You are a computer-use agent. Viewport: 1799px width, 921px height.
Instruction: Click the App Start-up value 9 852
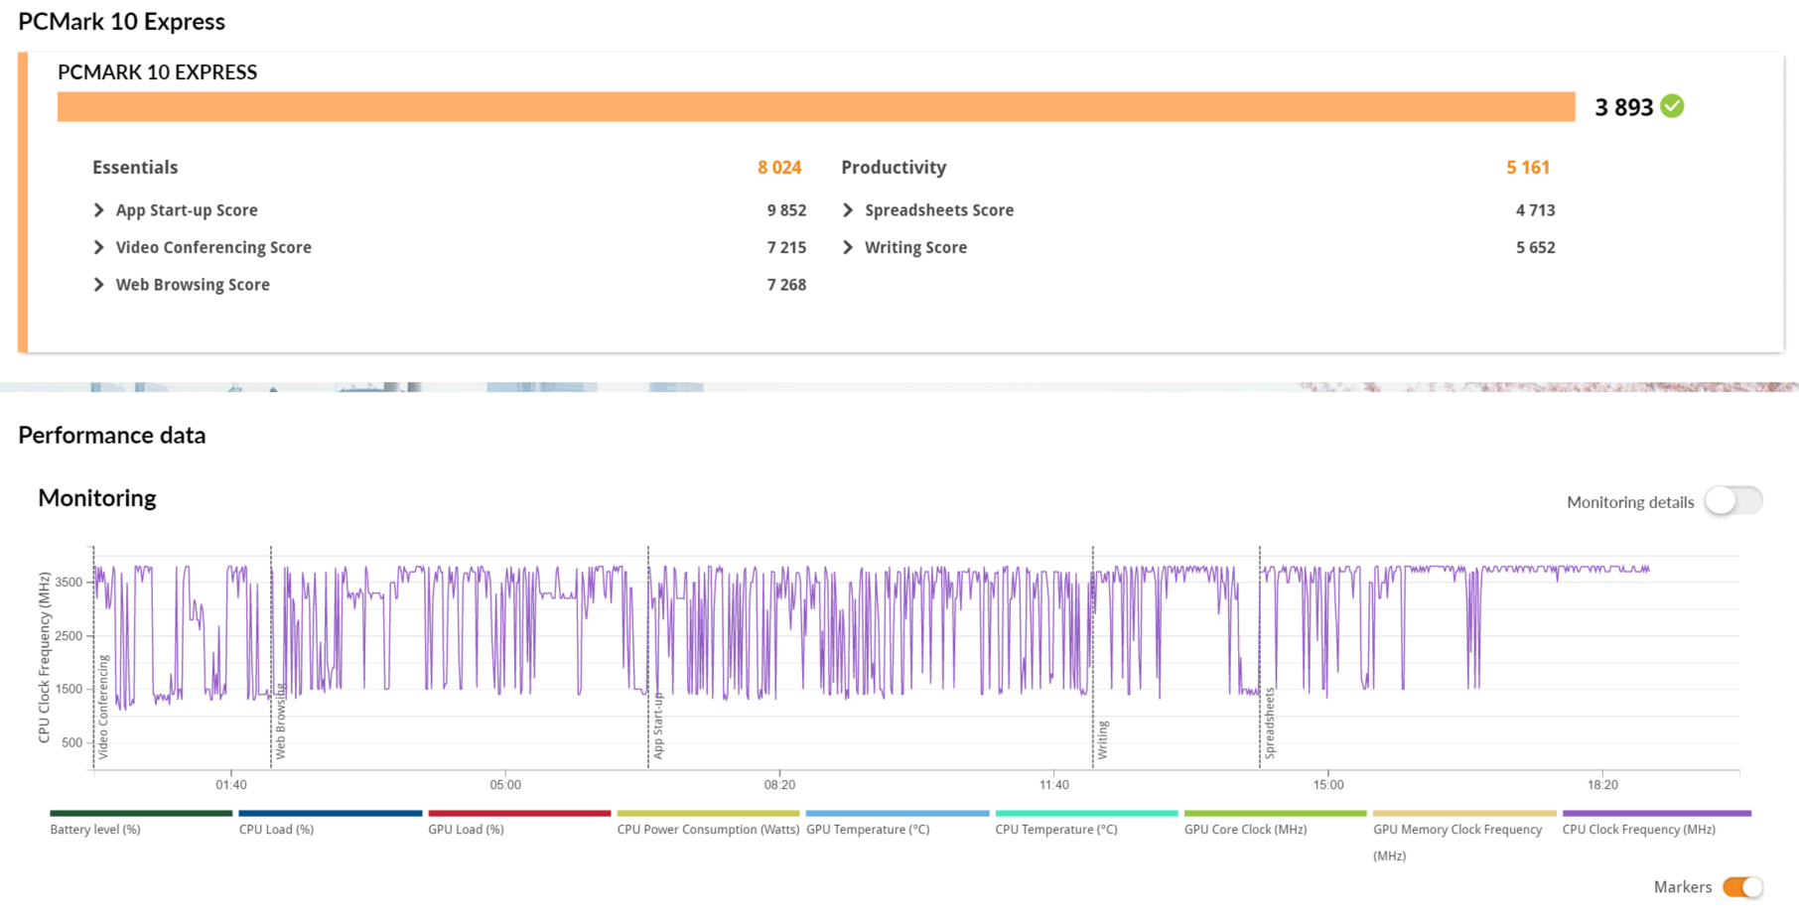coord(786,210)
